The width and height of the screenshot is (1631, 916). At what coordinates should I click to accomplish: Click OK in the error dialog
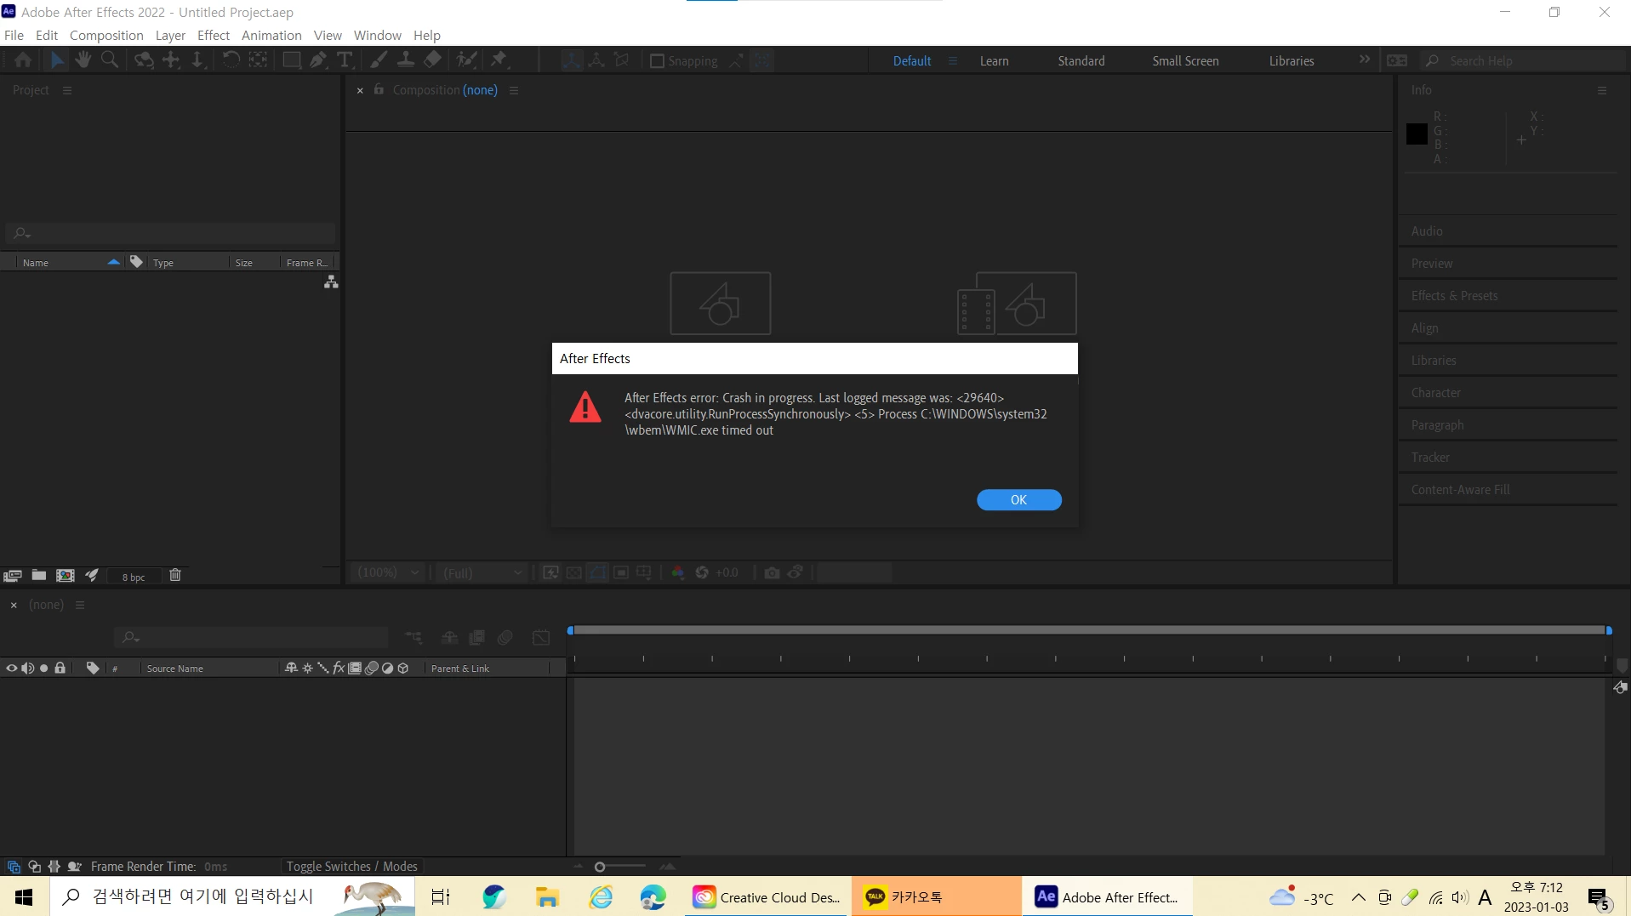click(1018, 500)
